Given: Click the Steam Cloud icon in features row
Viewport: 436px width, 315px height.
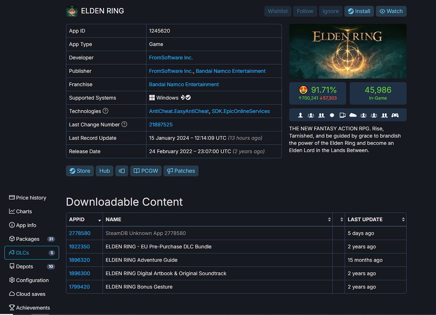Looking at the screenshot, I should pos(353,115).
